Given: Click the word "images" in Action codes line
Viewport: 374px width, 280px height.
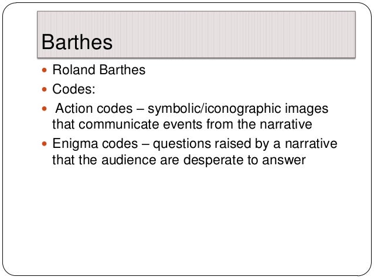Looking at the screenshot, I should click(x=307, y=109).
